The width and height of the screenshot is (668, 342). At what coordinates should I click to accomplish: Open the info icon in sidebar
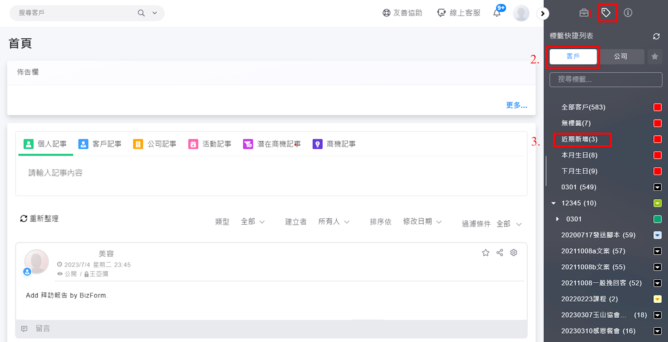click(x=628, y=13)
